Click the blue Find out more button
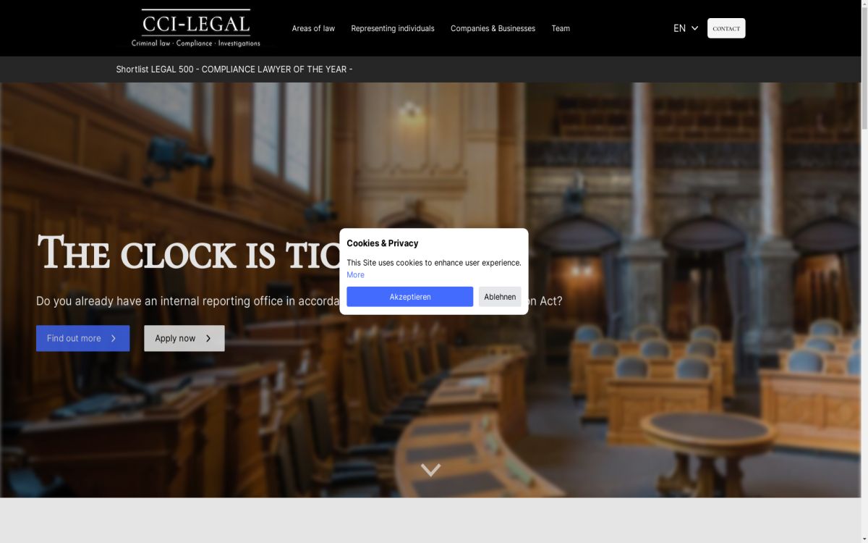Viewport: 868px width, 543px height. point(82,338)
